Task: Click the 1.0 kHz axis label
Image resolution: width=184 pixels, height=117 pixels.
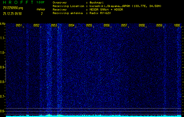Action: tap(2, 53)
